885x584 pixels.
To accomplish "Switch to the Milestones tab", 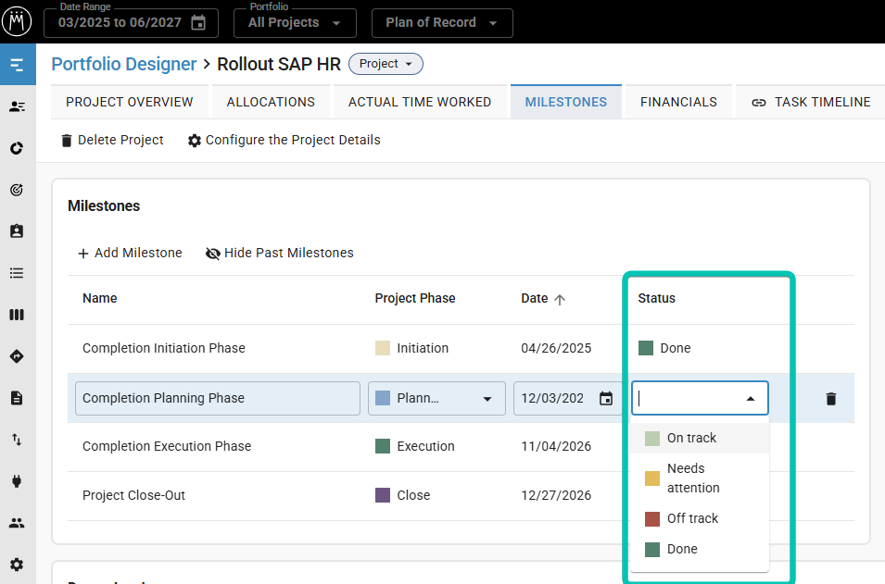I will click(x=566, y=102).
